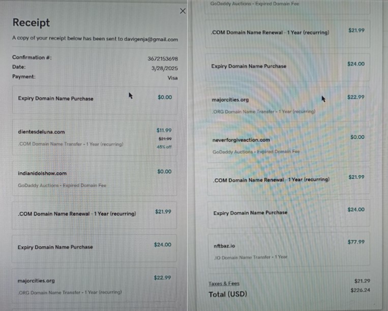Click the Visa payment method

pyautogui.click(x=172, y=78)
